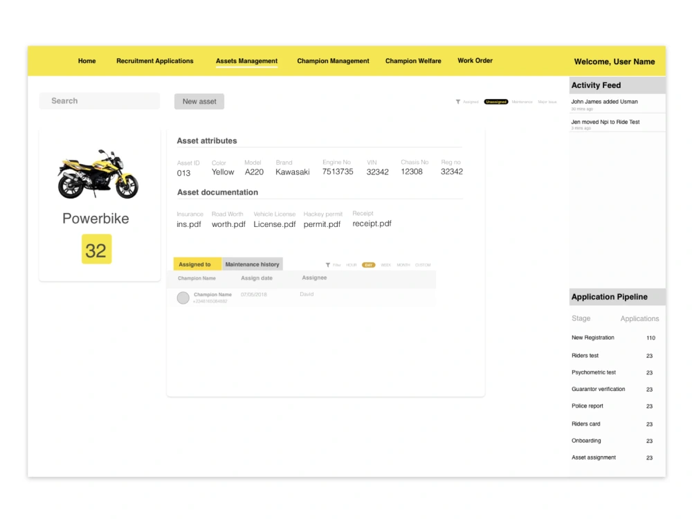
Task: Click the assignment history filter funnel icon
Action: coord(328,265)
